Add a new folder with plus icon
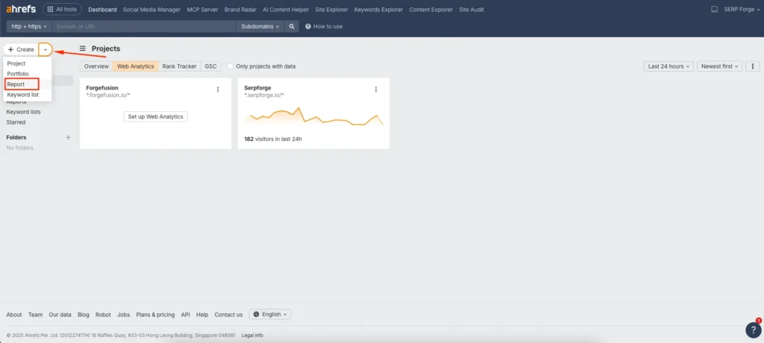Viewport: 764px width, 343px height. pyautogui.click(x=68, y=137)
